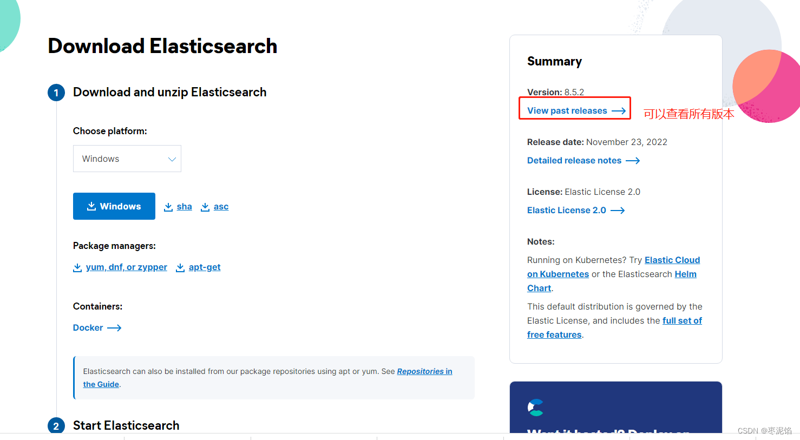Viewport: 800px width, 440px height.
Task: Open Detailed release notes link
Action: (x=574, y=161)
